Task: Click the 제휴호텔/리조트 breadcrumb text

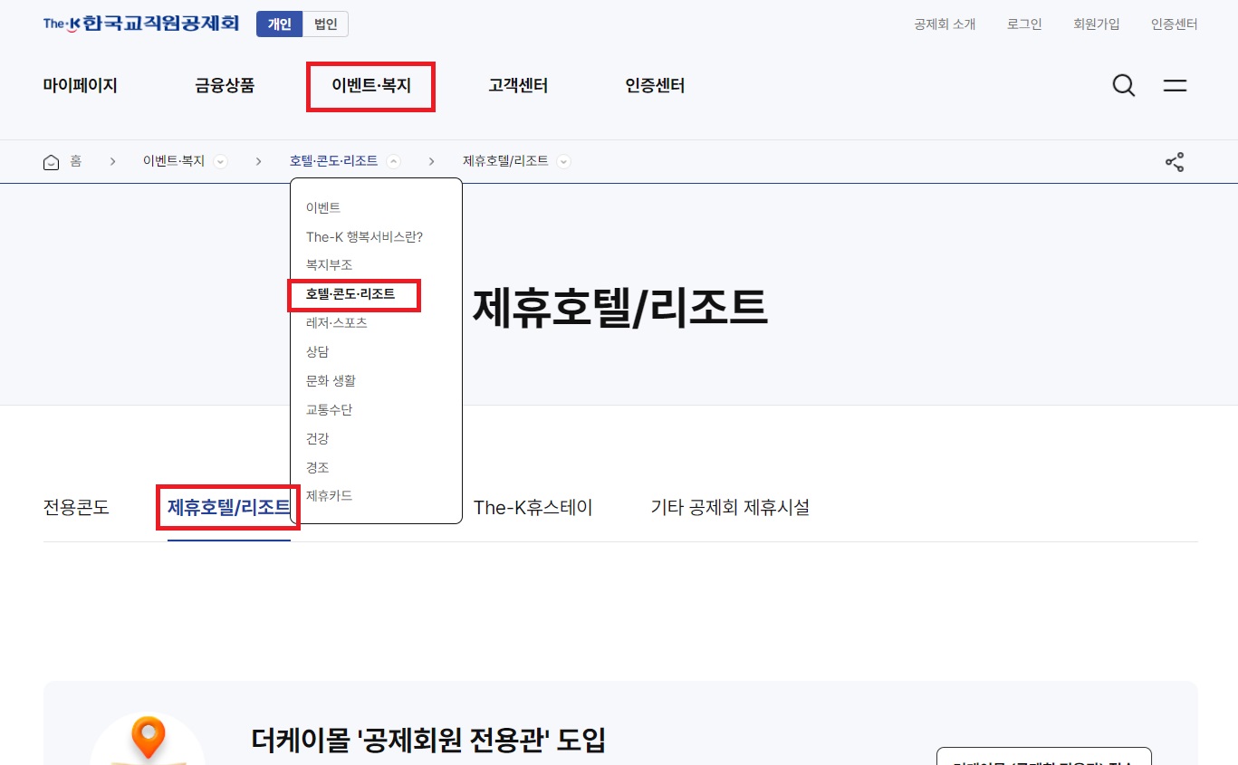Action: [505, 161]
